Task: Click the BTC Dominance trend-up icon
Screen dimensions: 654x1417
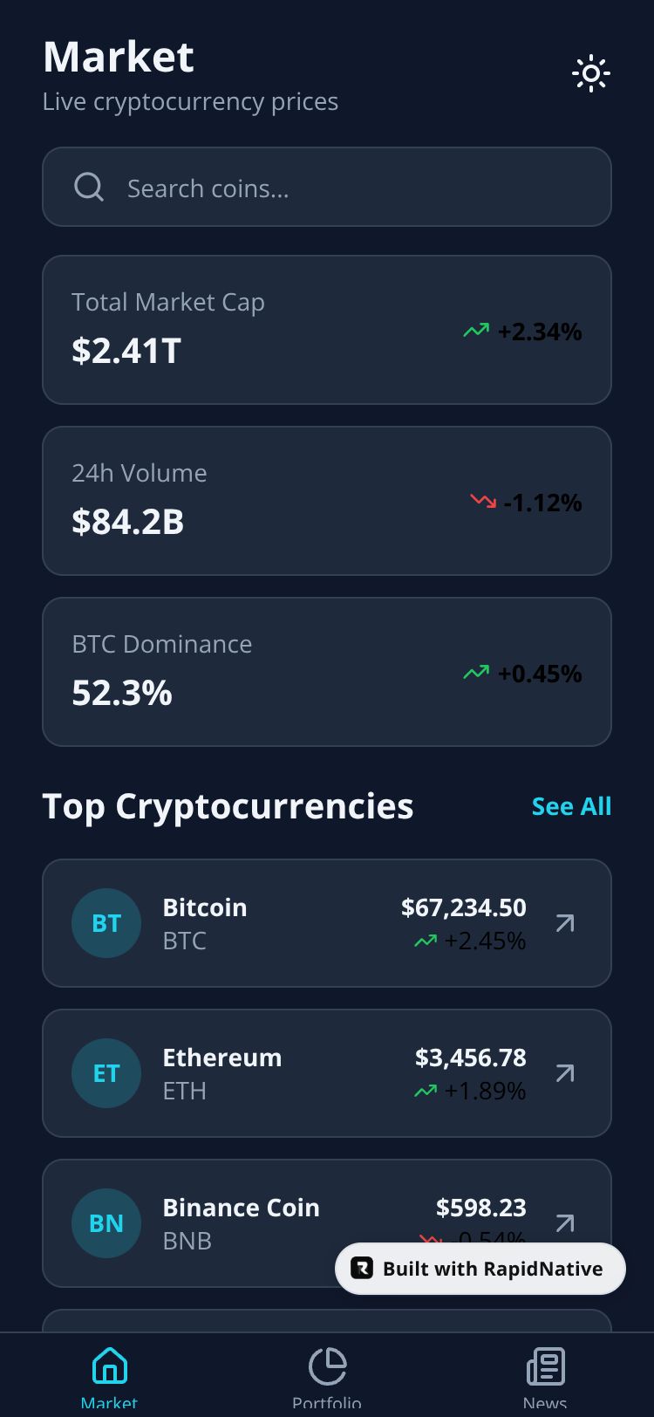Action: pos(476,673)
